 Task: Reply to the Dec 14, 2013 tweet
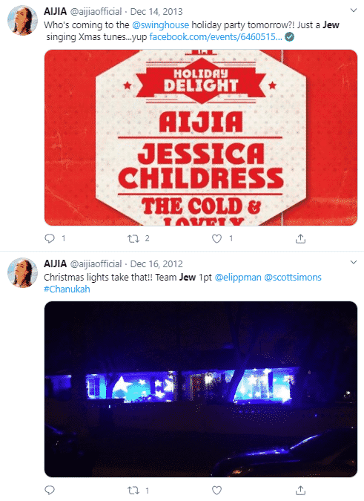click(x=50, y=238)
